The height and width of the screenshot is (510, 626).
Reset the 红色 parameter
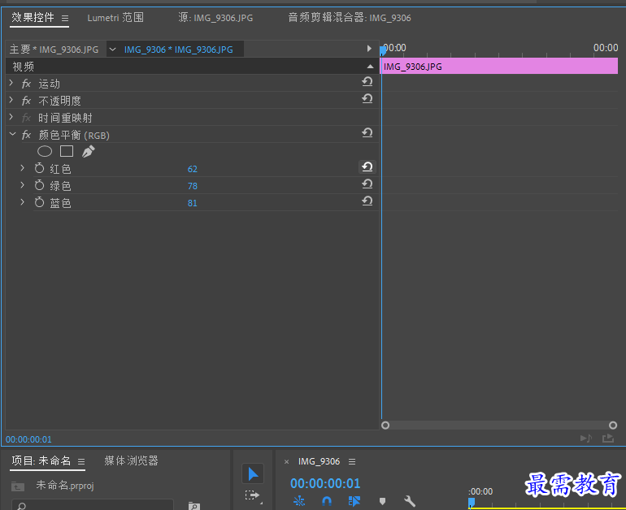click(x=367, y=166)
